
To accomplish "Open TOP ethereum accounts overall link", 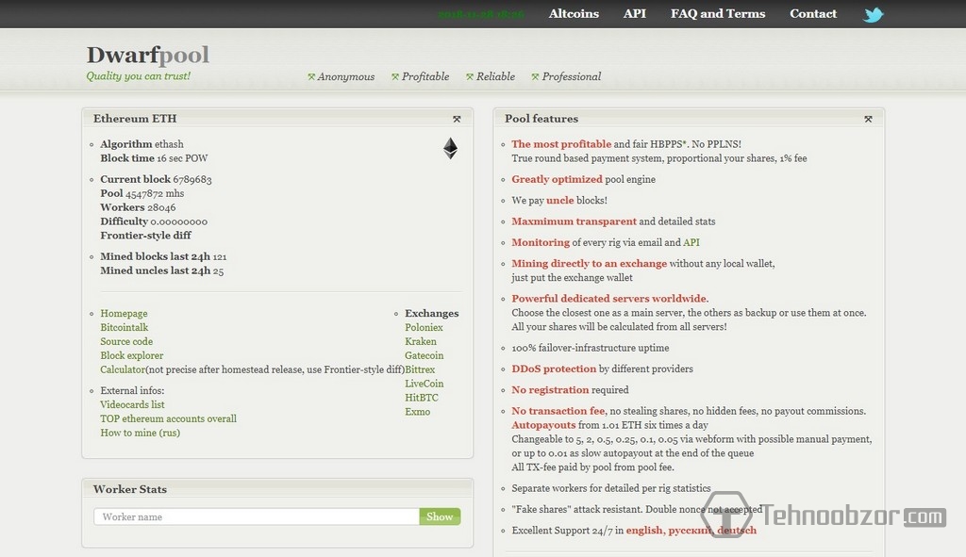I will 168,419.
